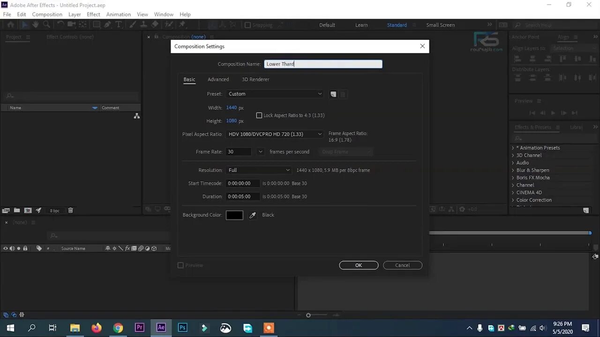Open Firefox from the taskbar
Image resolution: width=600 pixels, height=337 pixels.
[97, 328]
